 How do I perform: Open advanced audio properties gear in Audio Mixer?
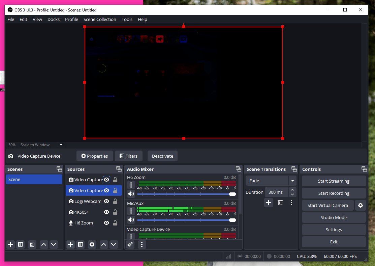(130, 244)
